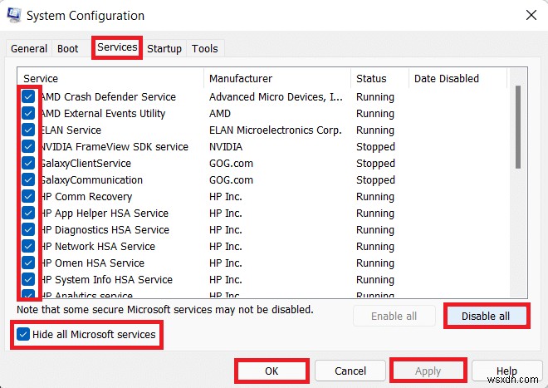Toggle HP Omen HSA Service checkbox
Viewport: 548px width, 388px height.
click(28, 263)
